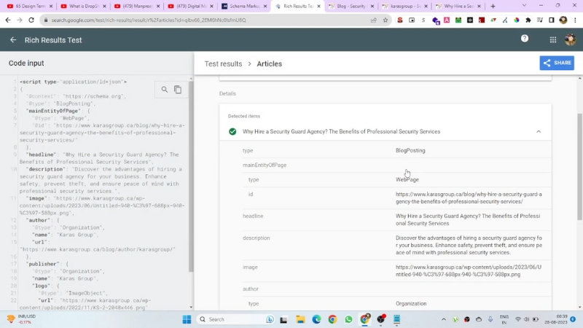Screen dimensions: 583x328
Task: Click the id URL value
Action: coord(469,198)
